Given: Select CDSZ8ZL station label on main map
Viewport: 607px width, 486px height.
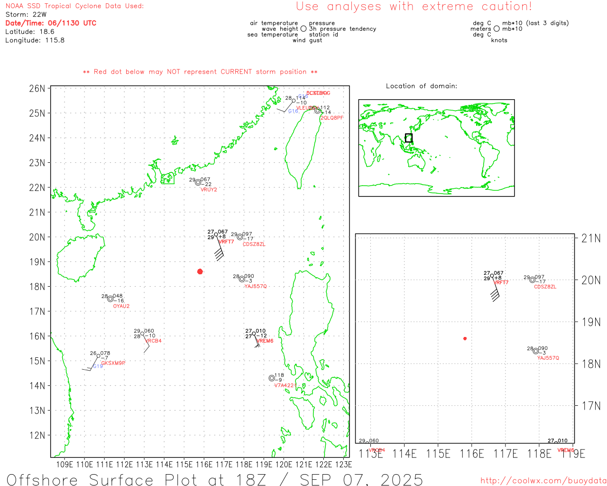Looking at the screenshot, I should [254, 244].
